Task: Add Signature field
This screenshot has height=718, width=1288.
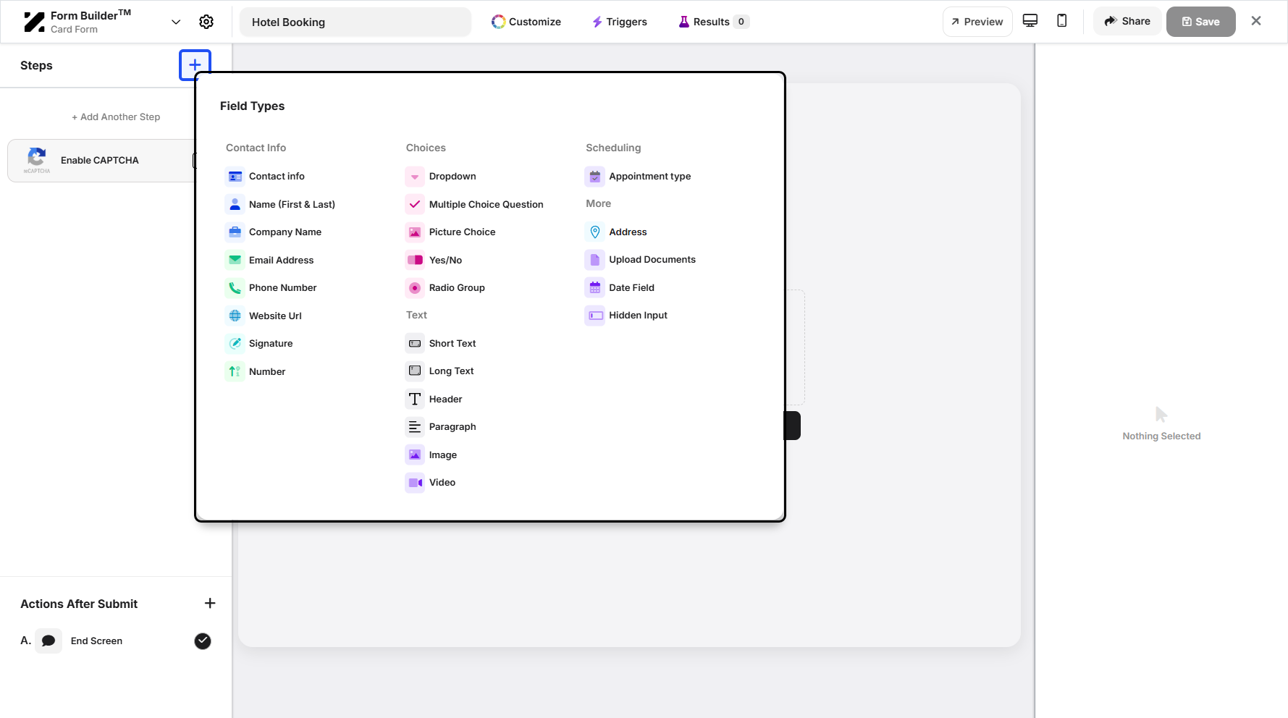Action: (259, 343)
